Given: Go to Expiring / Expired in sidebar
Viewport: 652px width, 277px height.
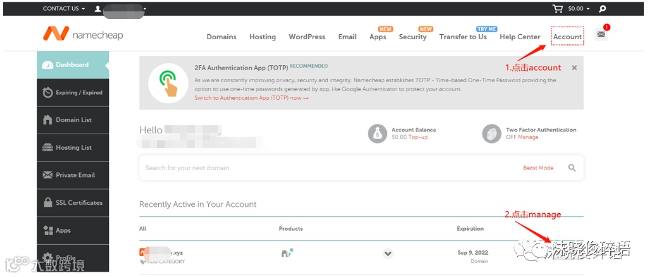Looking at the screenshot, I should tap(73, 92).
